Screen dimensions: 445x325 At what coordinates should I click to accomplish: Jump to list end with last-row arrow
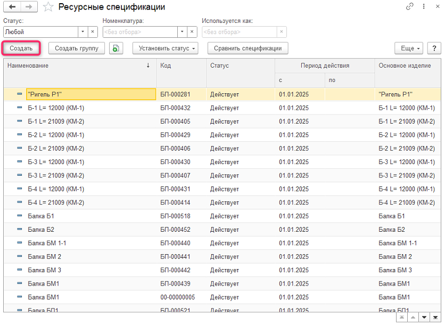(x=436, y=318)
